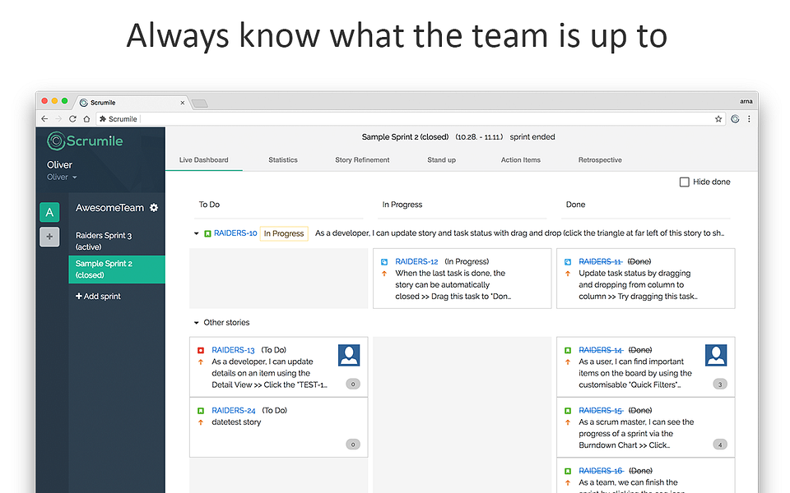Click the green story icon on RAIDERS-24
Image resolution: width=790 pixels, height=493 pixels.
[x=201, y=411]
